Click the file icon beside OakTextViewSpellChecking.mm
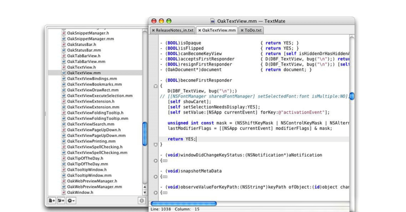The image size is (406, 212). [63, 152]
